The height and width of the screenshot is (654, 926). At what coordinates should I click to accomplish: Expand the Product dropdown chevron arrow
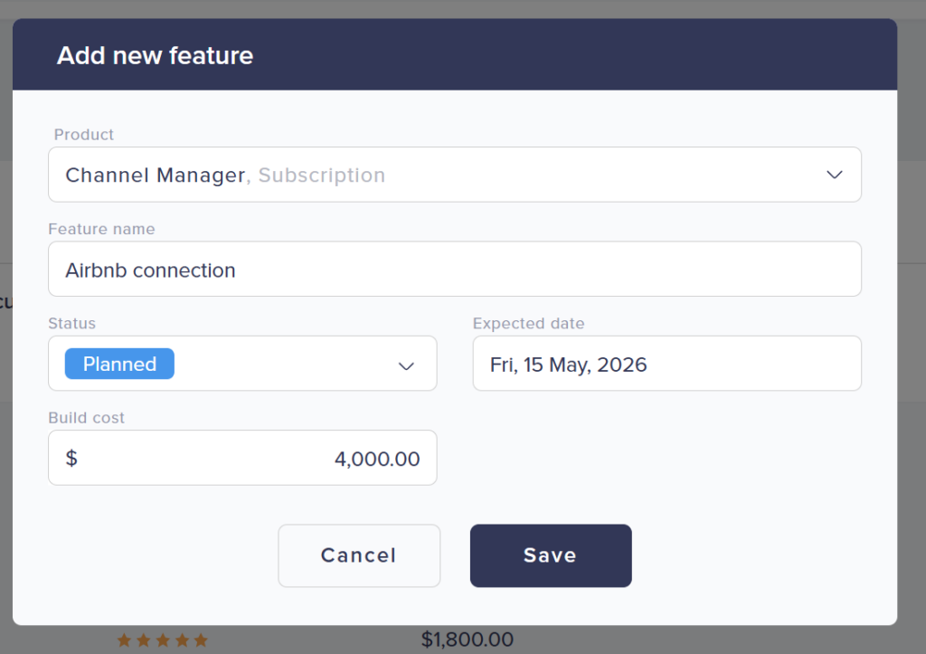(834, 175)
